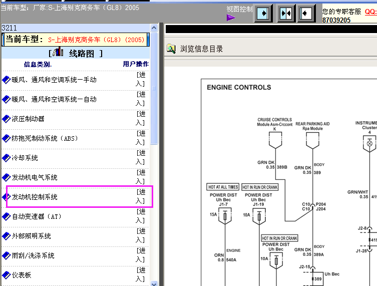Click [进入] for 液压制动器
This screenshot has width=377, height=286.
(x=141, y=118)
